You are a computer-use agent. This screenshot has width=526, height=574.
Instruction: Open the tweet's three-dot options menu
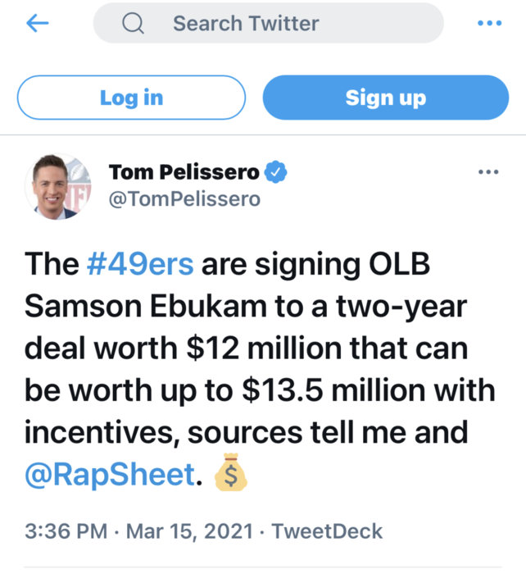tap(488, 171)
